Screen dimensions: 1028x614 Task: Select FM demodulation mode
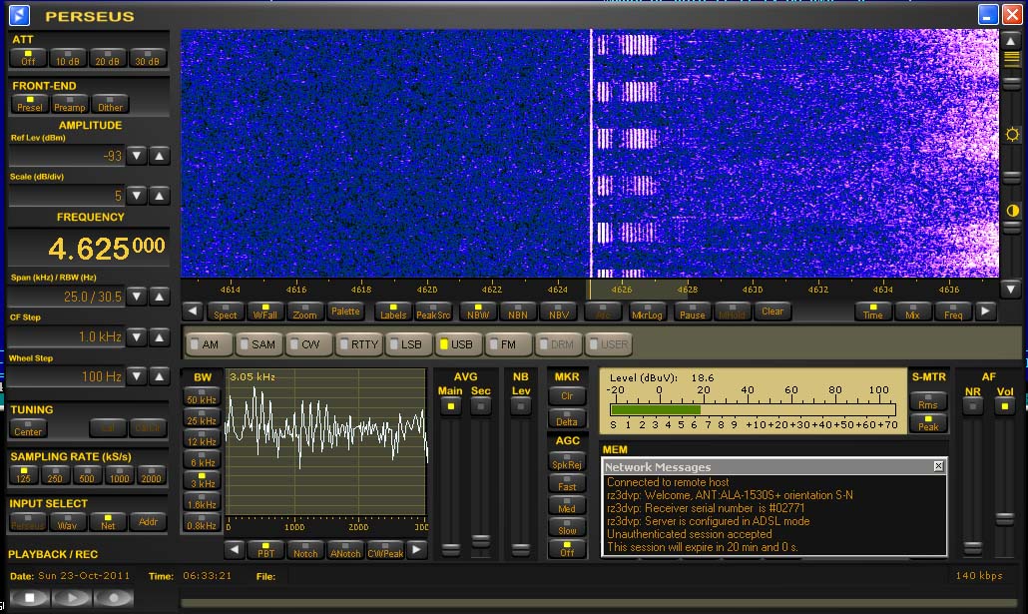[510, 344]
